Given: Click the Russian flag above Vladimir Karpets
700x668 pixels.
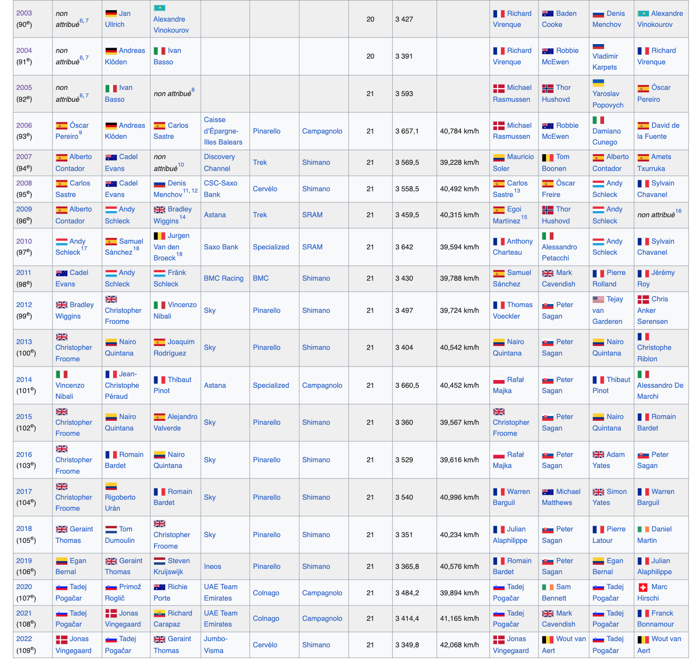Looking at the screenshot, I should 598,45.
